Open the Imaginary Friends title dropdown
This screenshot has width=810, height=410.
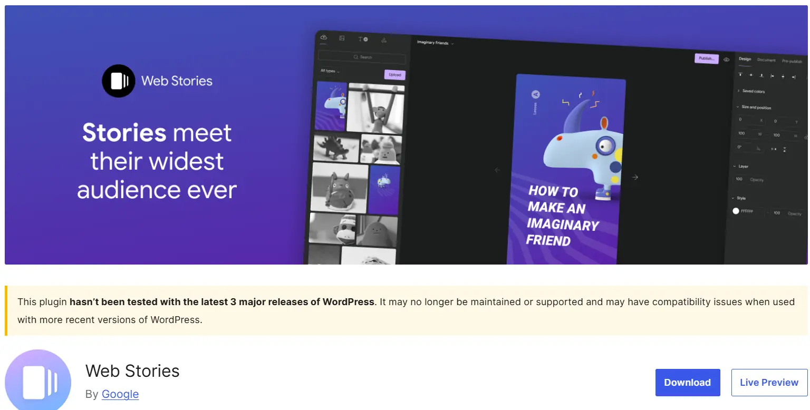436,43
